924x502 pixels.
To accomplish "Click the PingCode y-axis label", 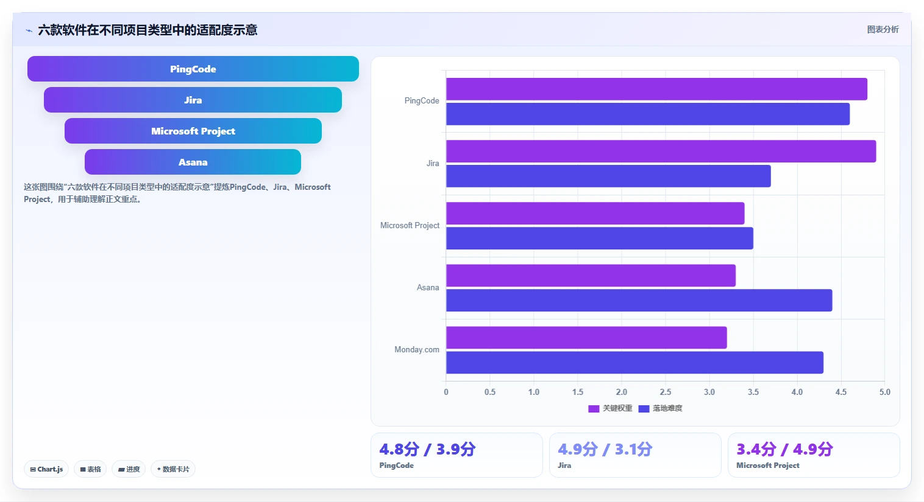I will 422,101.
